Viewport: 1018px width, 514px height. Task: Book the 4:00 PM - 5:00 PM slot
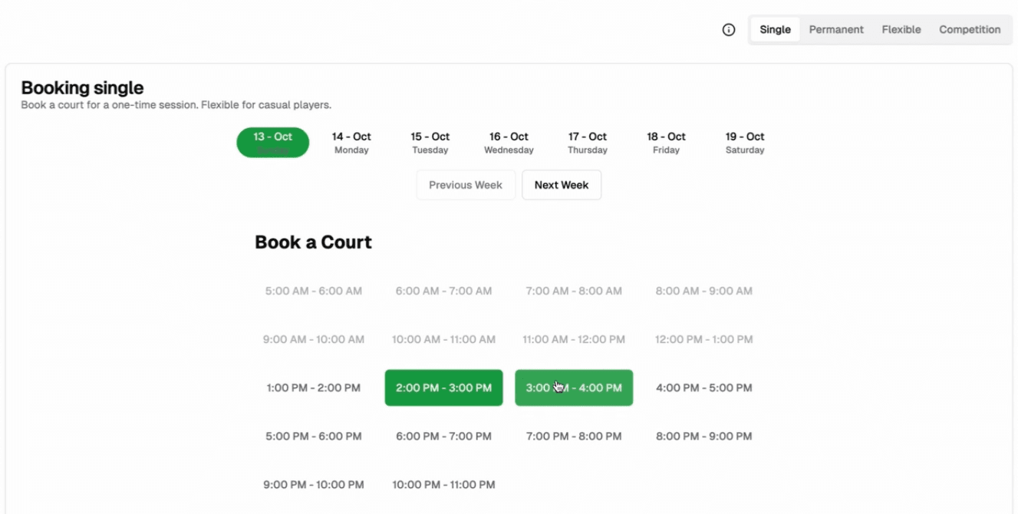point(703,388)
